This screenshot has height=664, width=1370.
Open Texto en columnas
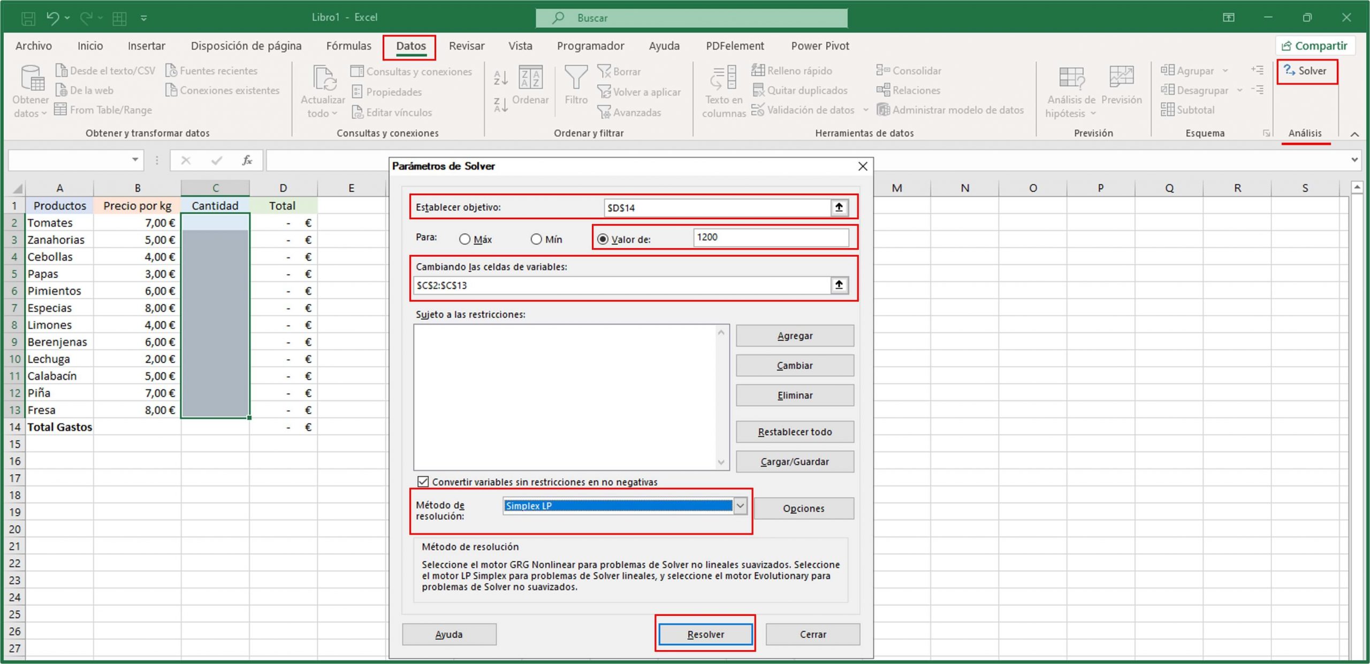(722, 91)
